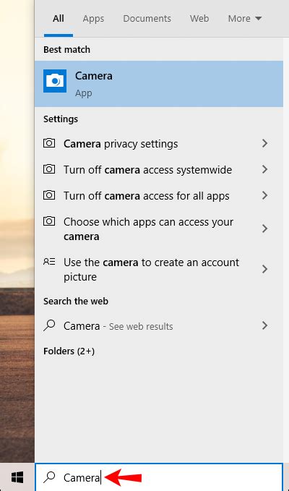Open Use the camera to create an account picture
Screen dimensions: 289x491
(159, 269)
